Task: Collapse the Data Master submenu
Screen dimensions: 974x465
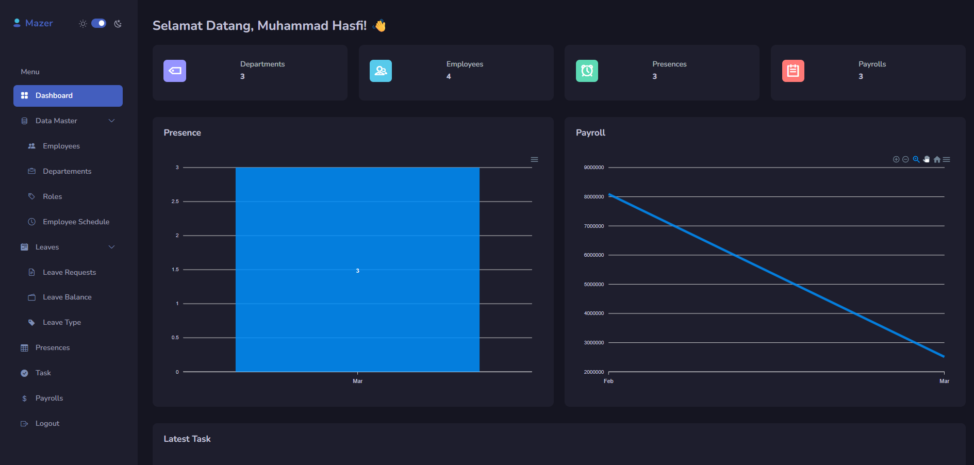Action: coord(111,121)
